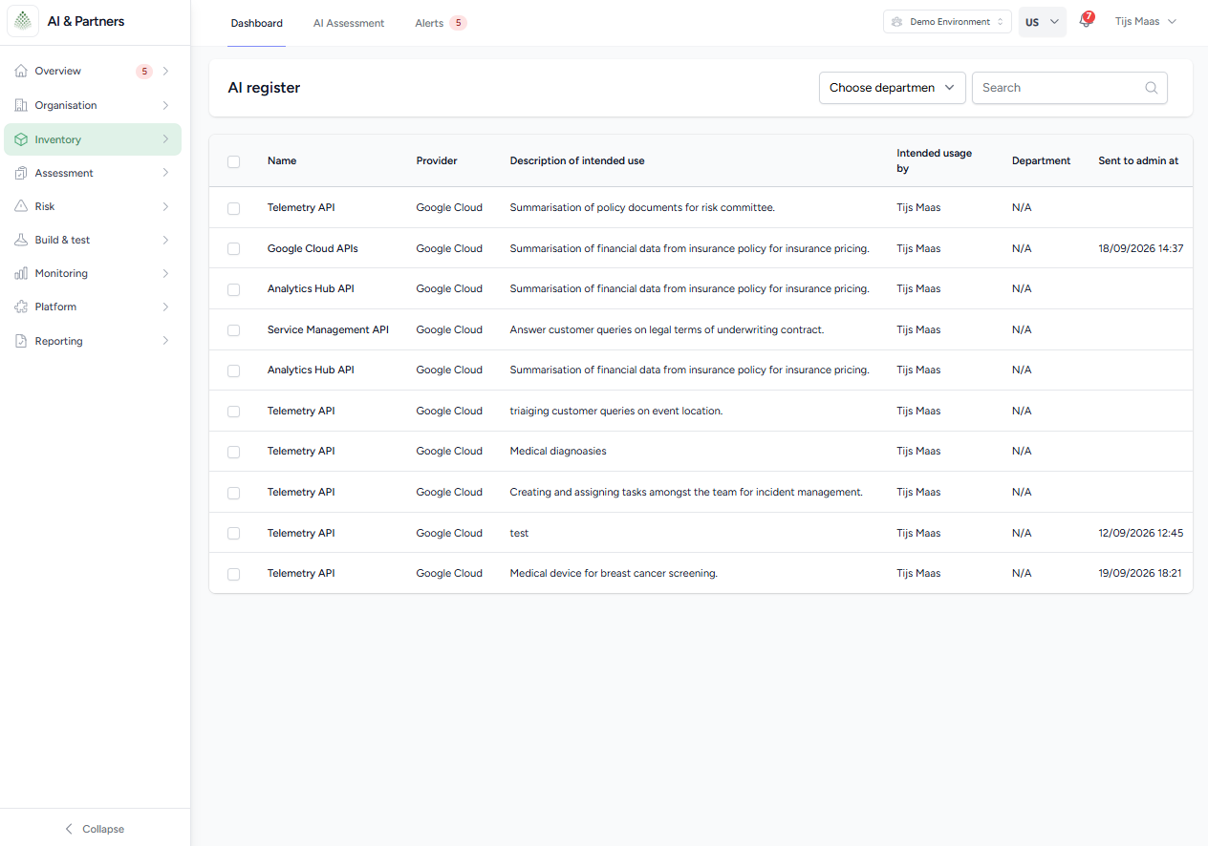The height and width of the screenshot is (846, 1208).
Task: Open the Choose department dropdown
Action: (x=892, y=88)
